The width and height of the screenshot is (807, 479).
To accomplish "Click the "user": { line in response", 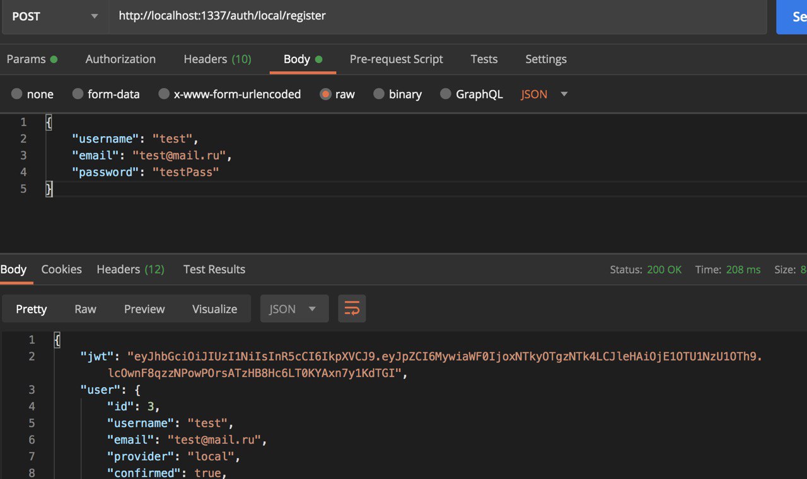I will tap(110, 390).
